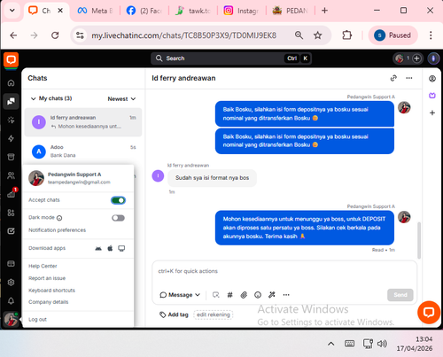Click the Send button

(x=400, y=295)
